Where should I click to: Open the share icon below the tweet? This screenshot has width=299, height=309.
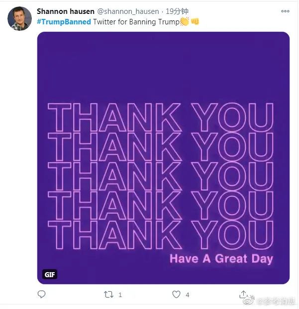243,294
